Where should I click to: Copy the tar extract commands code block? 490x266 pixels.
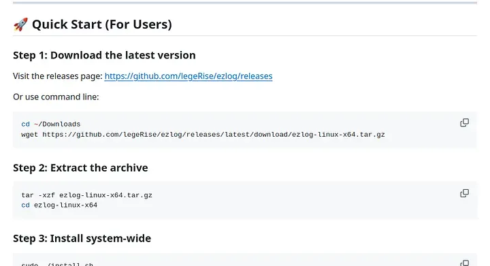[x=464, y=193]
